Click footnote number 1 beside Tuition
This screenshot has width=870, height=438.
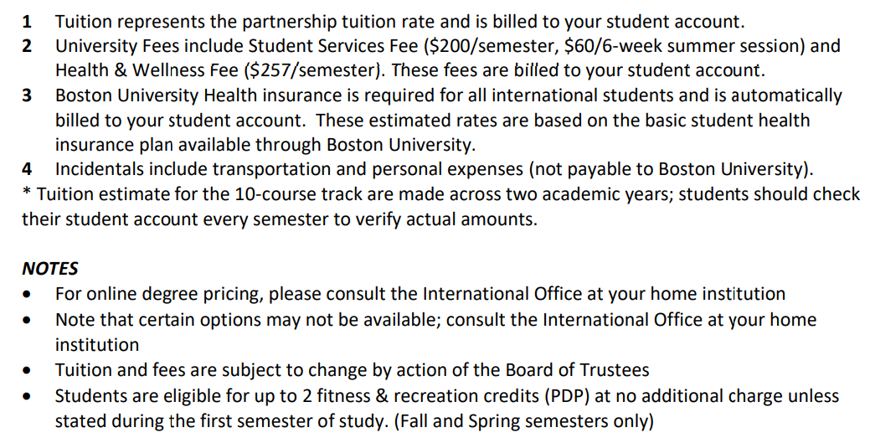[x=26, y=21]
